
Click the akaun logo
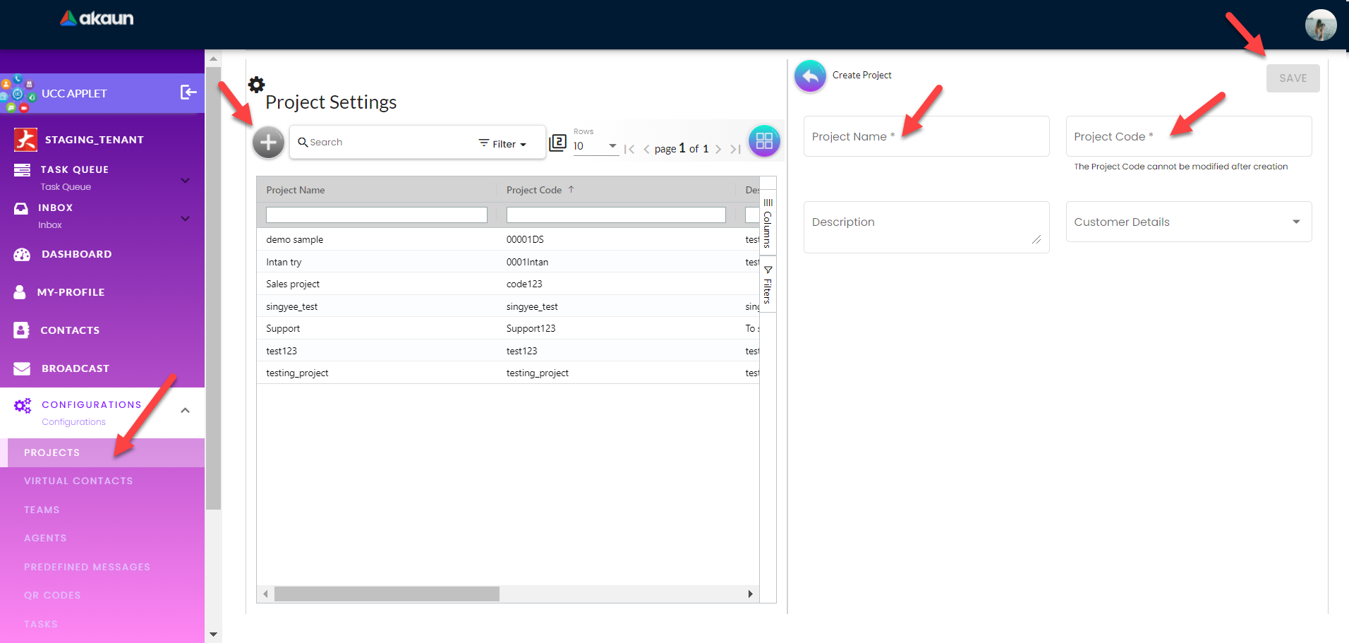[97, 18]
